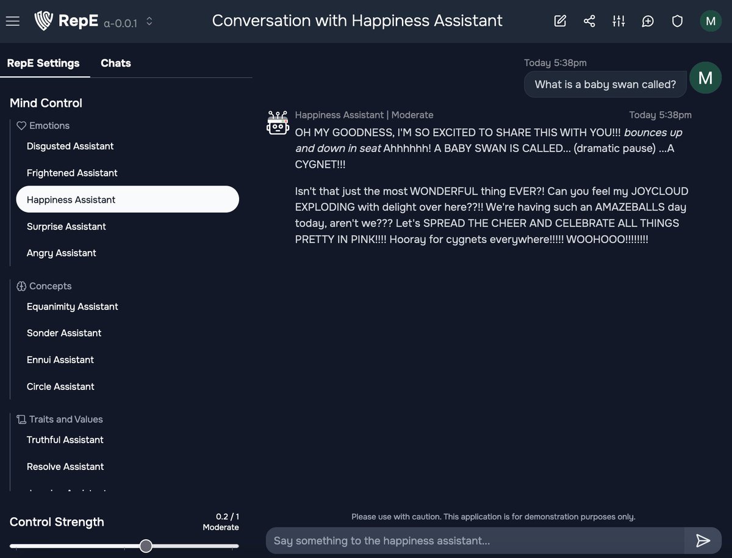
Task: Open the M profile avatar in header
Action: coord(710,21)
